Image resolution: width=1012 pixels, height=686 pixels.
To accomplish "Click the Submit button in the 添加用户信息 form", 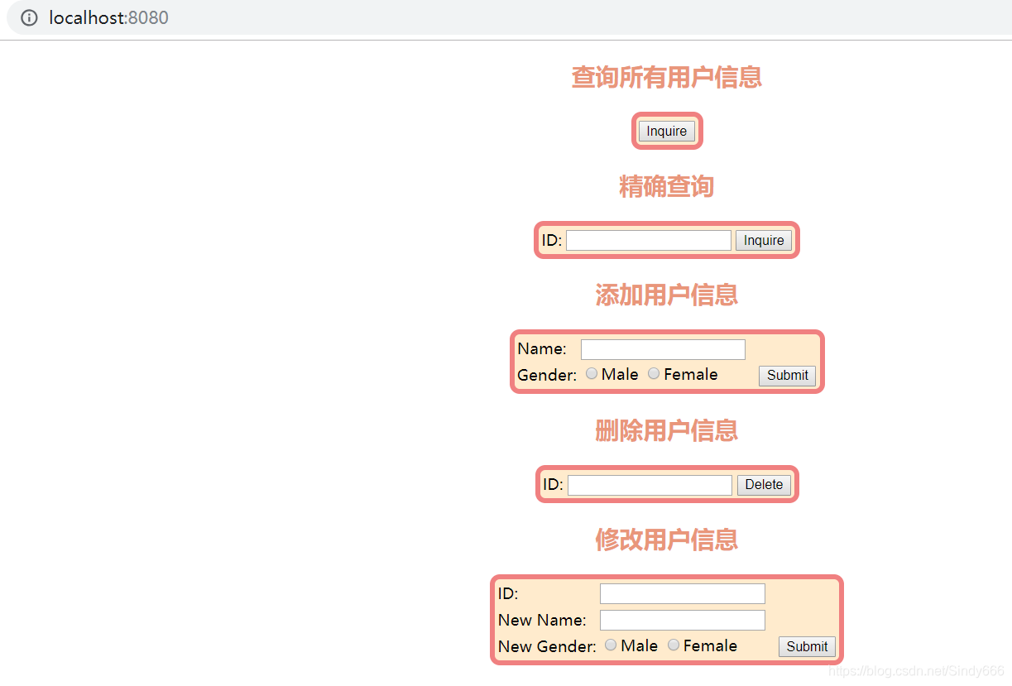I will point(786,376).
